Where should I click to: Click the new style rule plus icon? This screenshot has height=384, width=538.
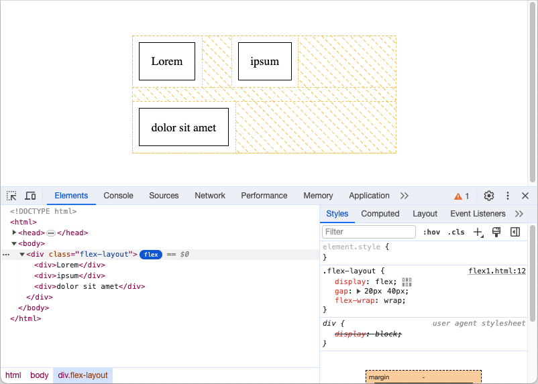click(478, 232)
